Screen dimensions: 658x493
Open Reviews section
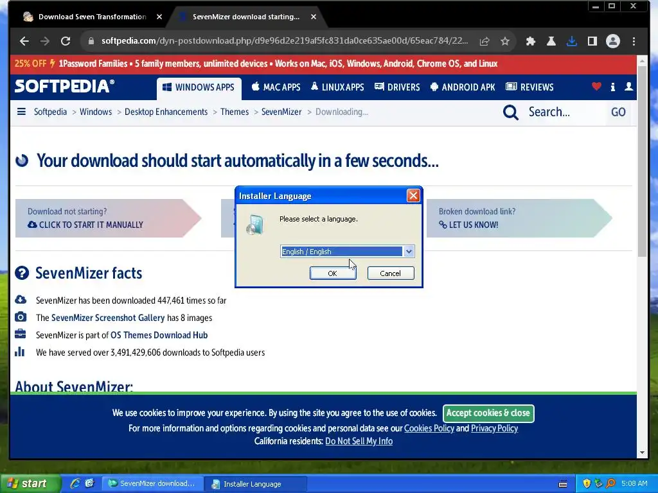click(x=529, y=87)
